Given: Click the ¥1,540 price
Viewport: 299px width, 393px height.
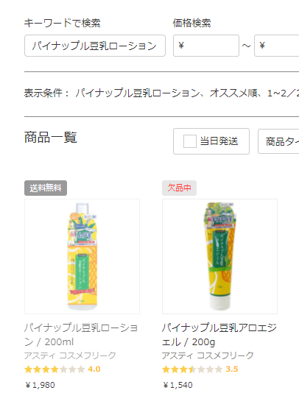Looking at the screenshot, I should 177,385.
